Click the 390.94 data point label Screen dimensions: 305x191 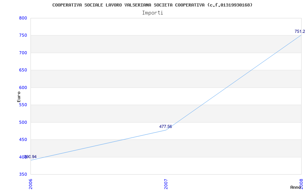pyautogui.click(x=30, y=157)
